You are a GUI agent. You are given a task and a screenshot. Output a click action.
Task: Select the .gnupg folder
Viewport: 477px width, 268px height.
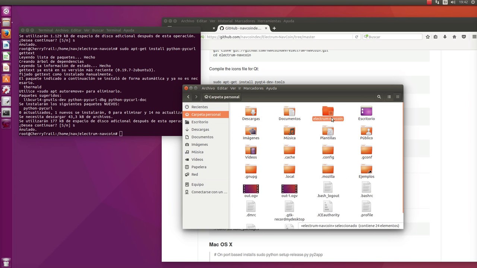click(251, 172)
